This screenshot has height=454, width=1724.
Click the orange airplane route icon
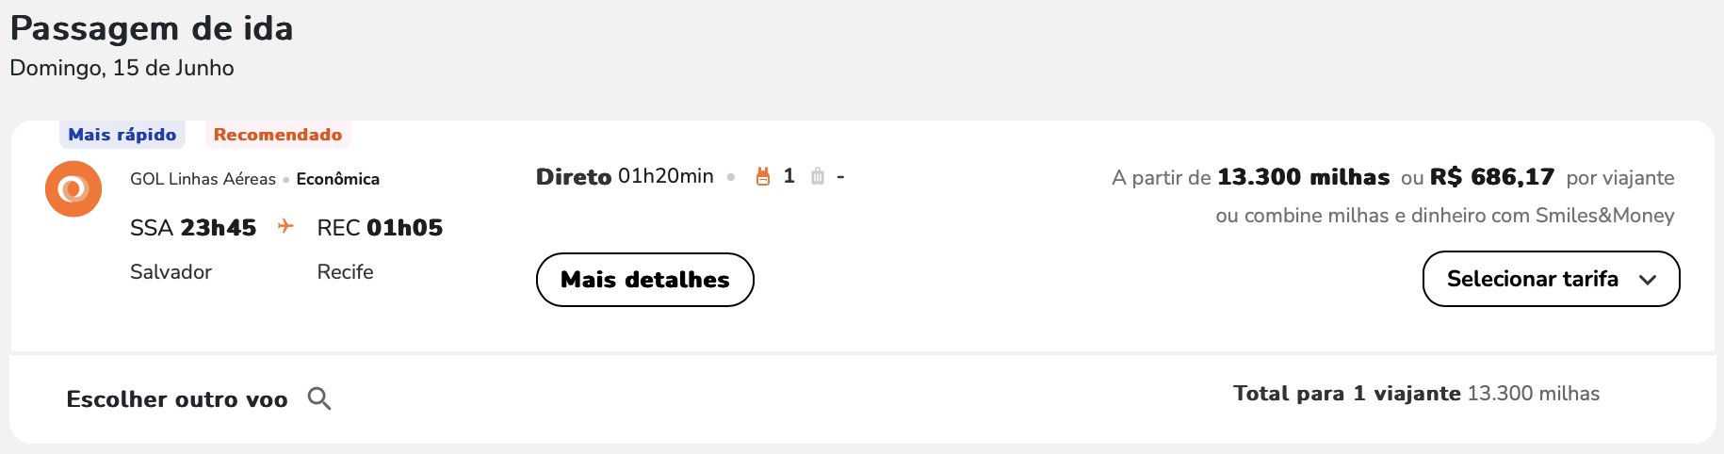pyautogui.click(x=285, y=226)
